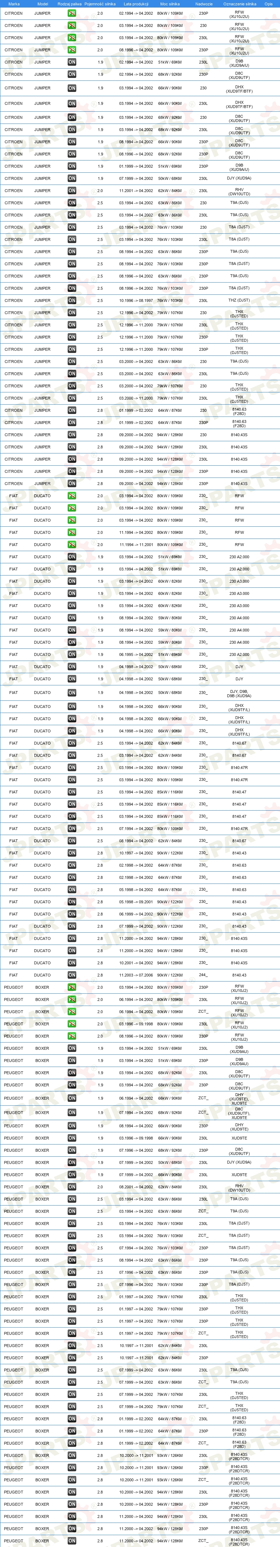Click the Pojemność silnika column header
Screen dimensions: 280x1547
(100, 4)
